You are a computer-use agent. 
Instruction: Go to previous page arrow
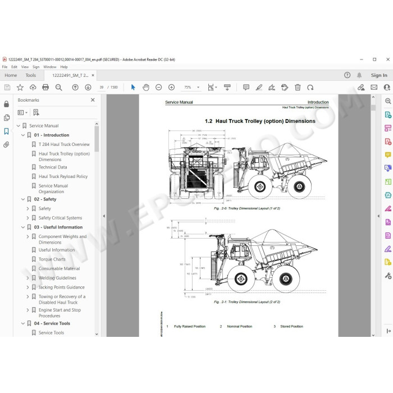click(75, 87)
